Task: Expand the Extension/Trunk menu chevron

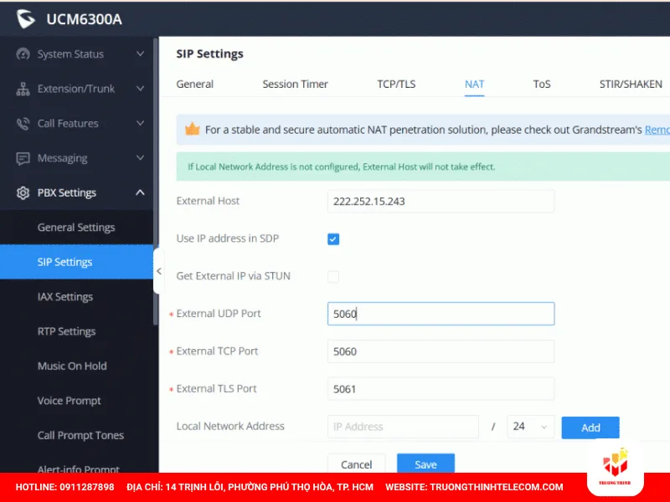Action: click(140, 89)
